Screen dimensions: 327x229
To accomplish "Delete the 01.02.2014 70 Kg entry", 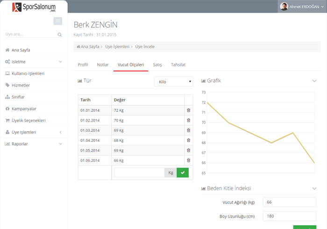I will point(189,120).
